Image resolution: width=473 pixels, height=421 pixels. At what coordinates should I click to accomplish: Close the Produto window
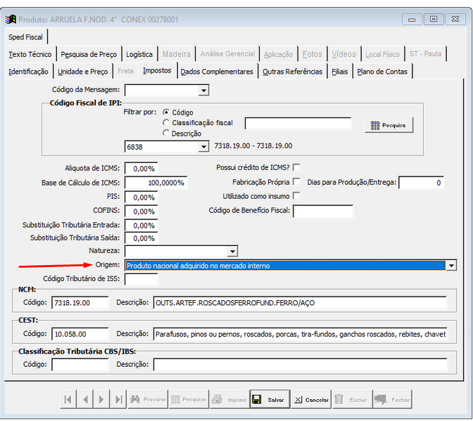[455, 19]
